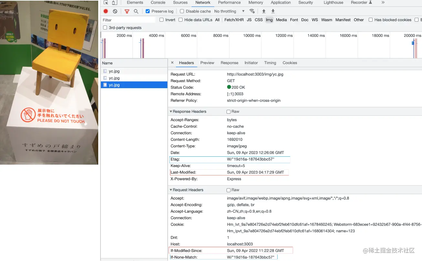This screenshot has height=261, width=422.
Task: Select the highlighted yc.jpg request row
Action: pos(134,85)
